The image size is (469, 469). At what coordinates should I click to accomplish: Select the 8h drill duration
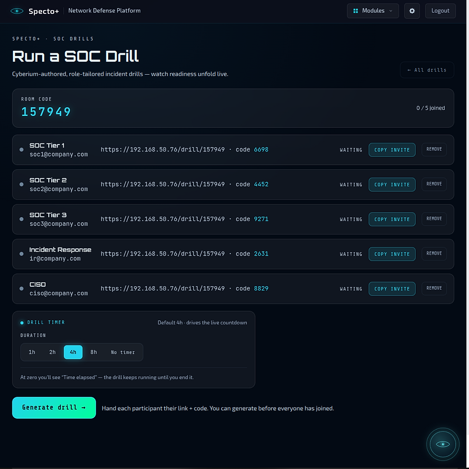tap(94, 352)
